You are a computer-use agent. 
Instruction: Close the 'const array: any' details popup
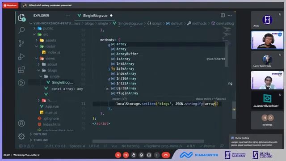click(x=107, y=89)
